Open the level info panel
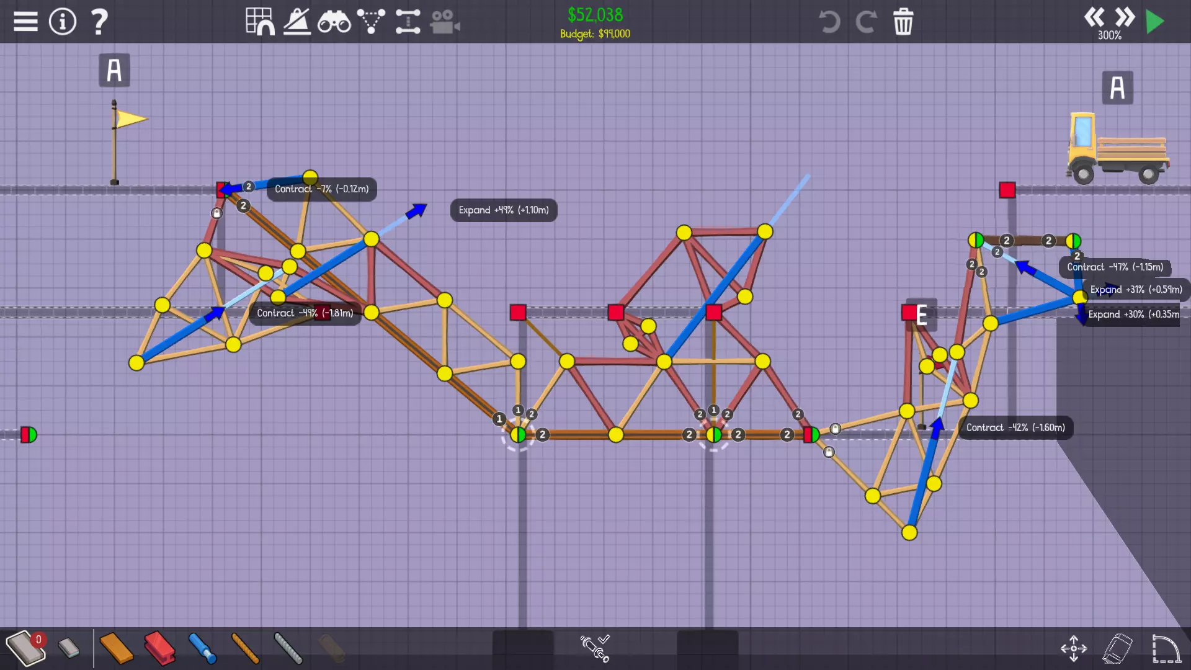Image resolution: width=1191 pixels, height=670 pixels. tap(62, 22)
